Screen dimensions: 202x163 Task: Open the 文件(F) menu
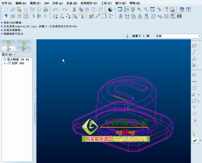coord(7,3)
